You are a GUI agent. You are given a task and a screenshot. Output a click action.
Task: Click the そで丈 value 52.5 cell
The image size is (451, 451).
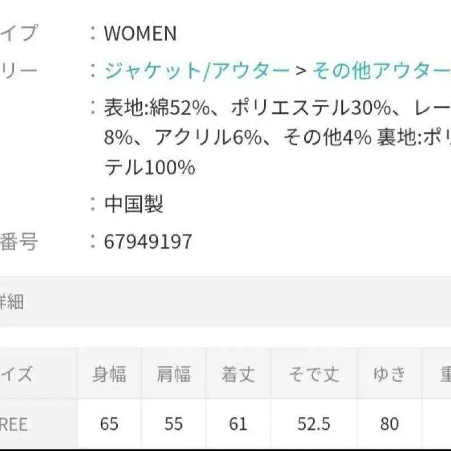click(314, 424)
